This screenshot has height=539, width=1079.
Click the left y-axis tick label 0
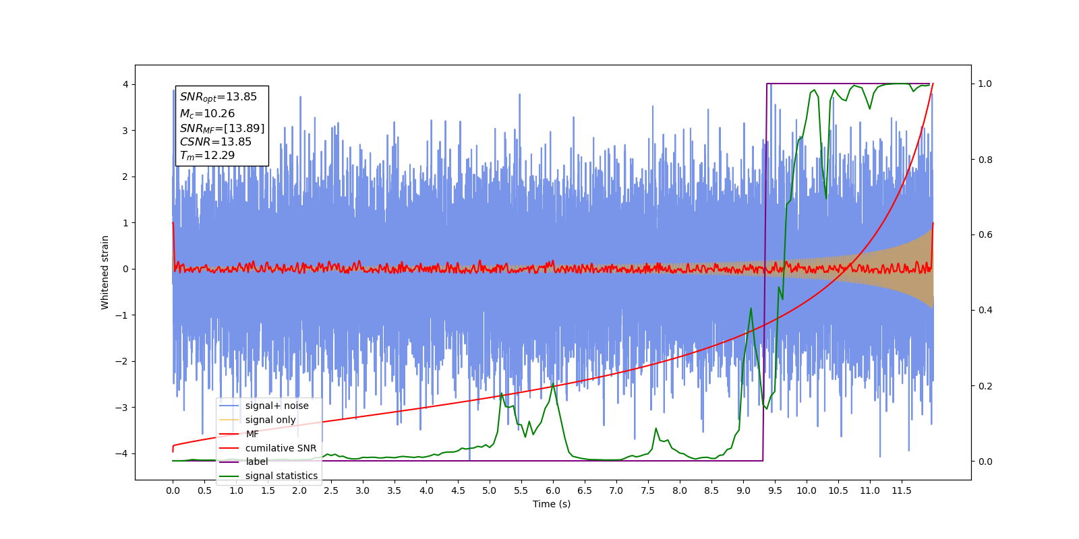point(125,269)
